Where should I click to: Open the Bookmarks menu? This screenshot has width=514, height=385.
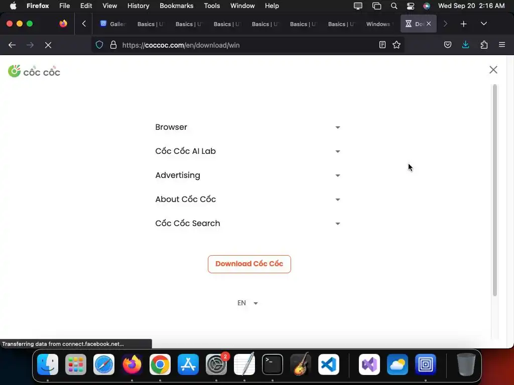tap(176, 6)
